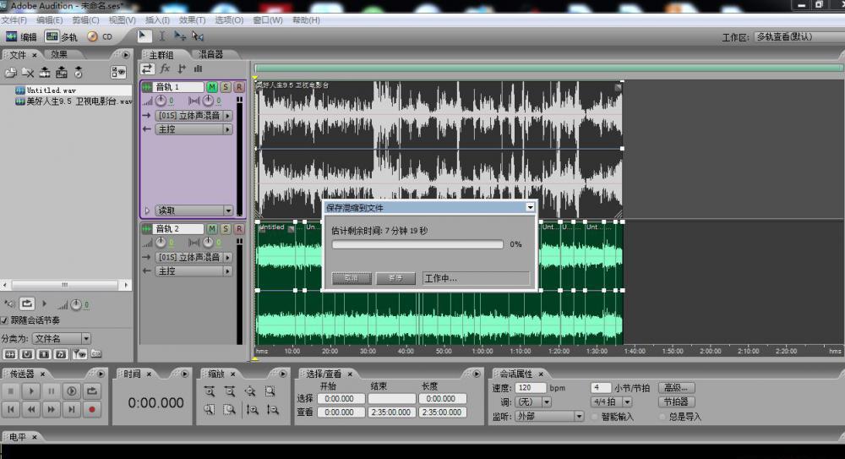The image size is (845, 459).
Task: Switch to Edit view (编辑) button
Action: coord(21,36)
